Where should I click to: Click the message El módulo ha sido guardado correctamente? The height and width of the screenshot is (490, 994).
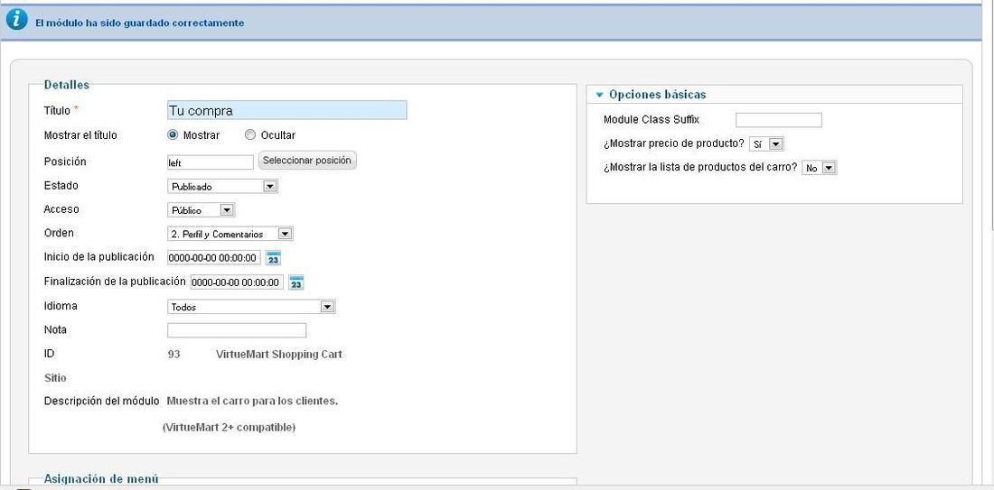139,23
